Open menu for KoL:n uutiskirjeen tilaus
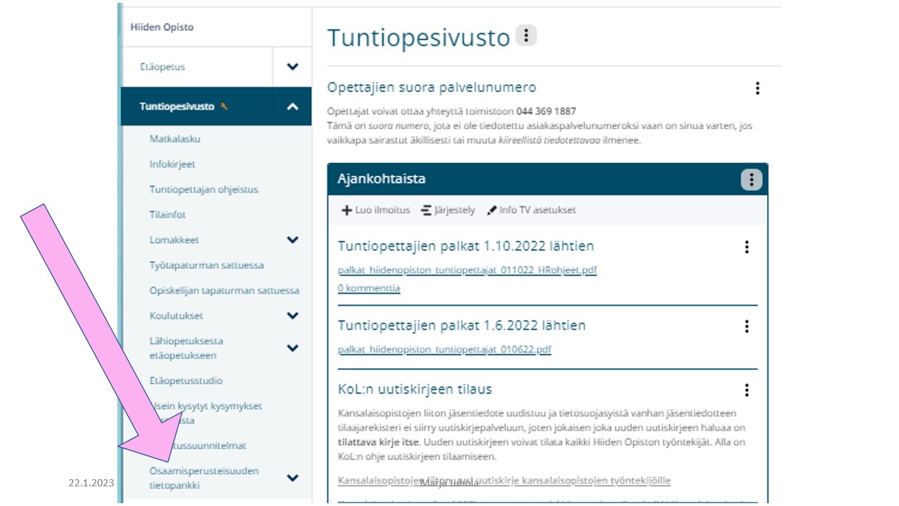This screenshot has width=899, height=506. pos(747,390)
